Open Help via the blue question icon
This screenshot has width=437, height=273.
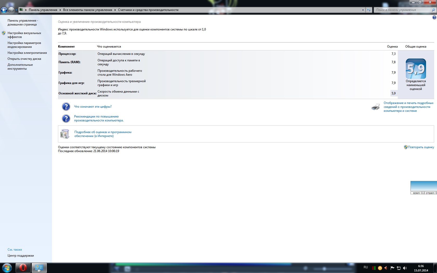(x=434, y=17)
